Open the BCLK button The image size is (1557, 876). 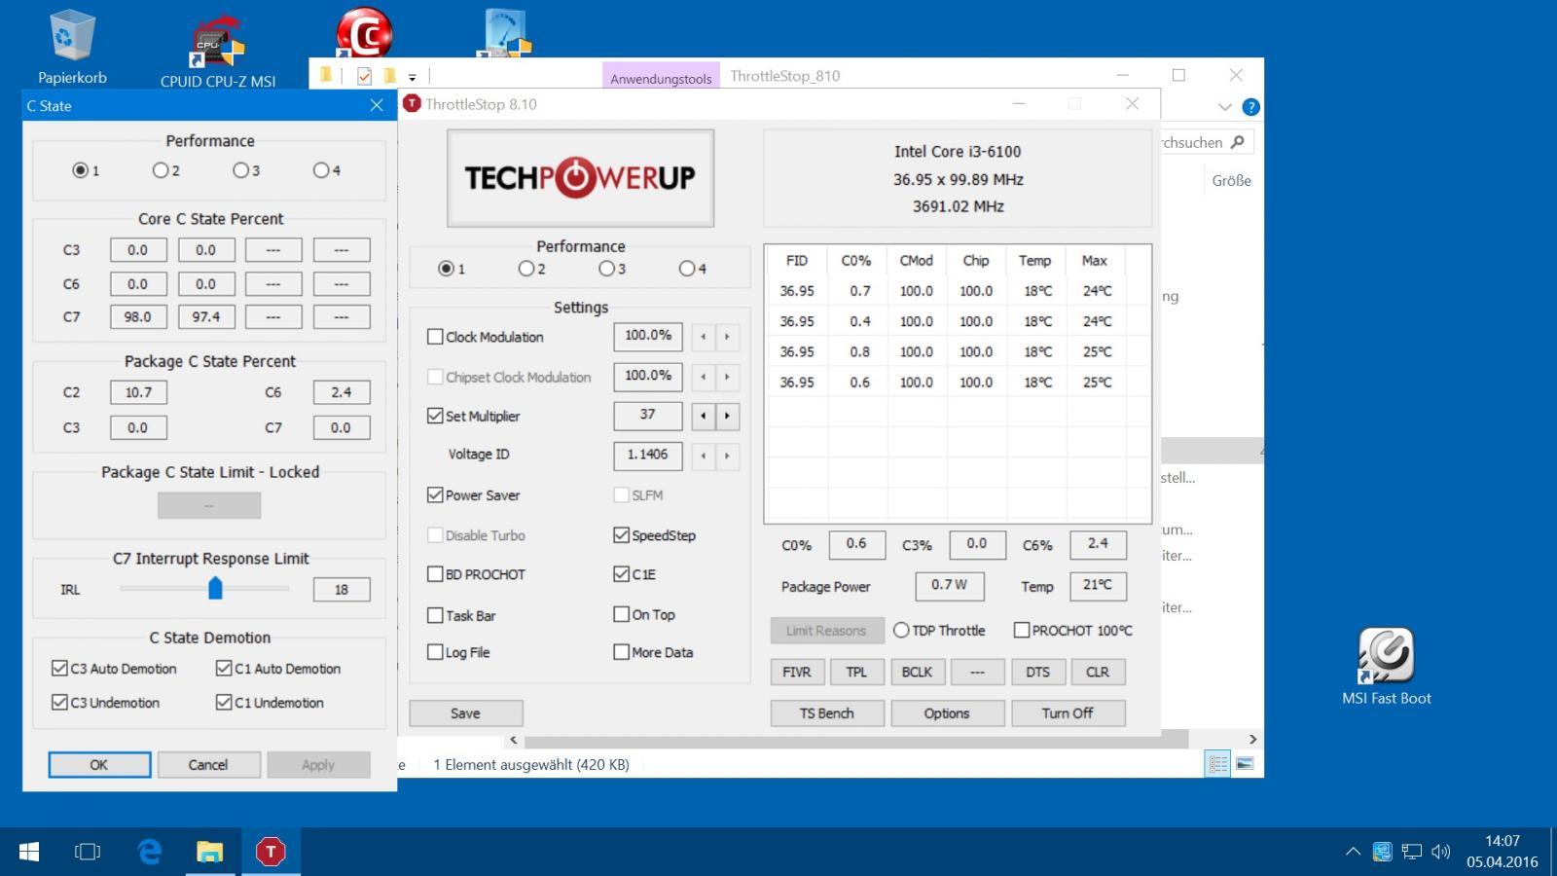(917, 672)
